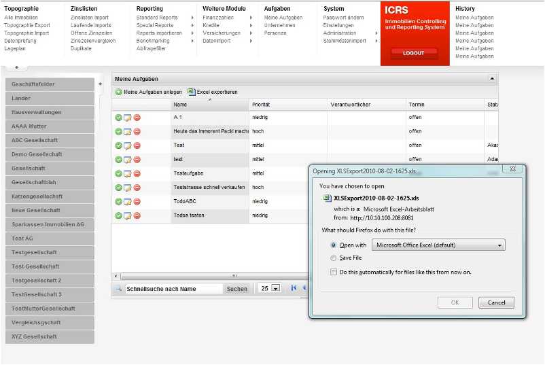The image size is (545, 365).
Task: Enable Do this automatically checkbox
Action: 333,272
